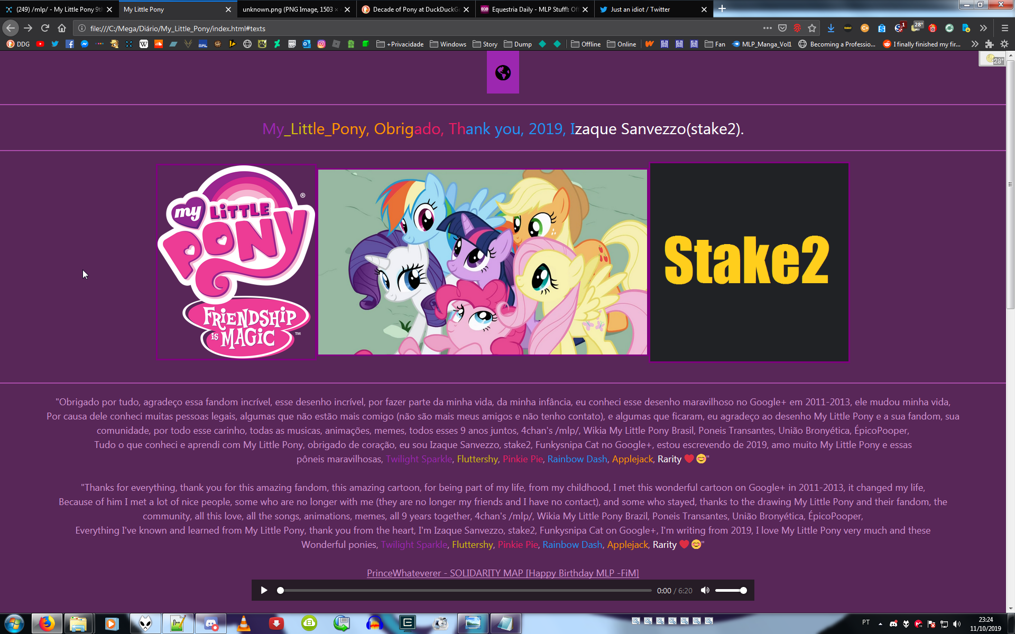The width and height of the screenshot is (1015, 634).
Task: Open the SoundCloud bookmark
Action: (159, 44)
